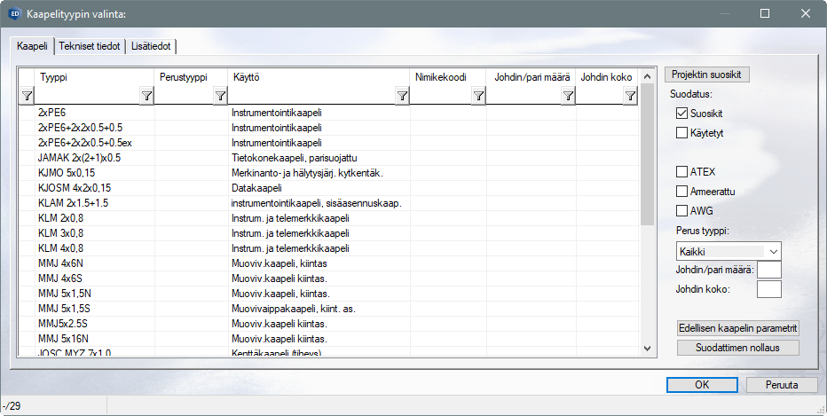Click the ED application icon in title bar
Screen dimensions: 827x416
pyautogui.click(x=14, y=13)
